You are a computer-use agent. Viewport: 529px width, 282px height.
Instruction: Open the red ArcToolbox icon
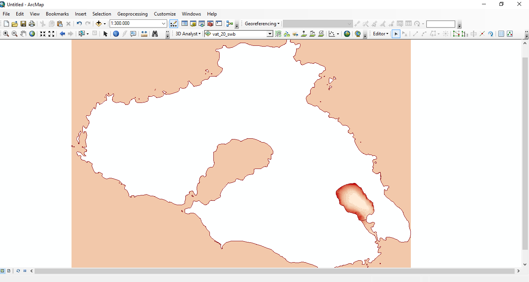[x=210, y=24]
